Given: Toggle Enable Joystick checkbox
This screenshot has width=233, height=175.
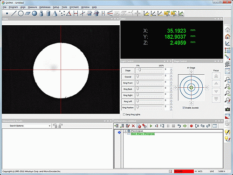Looking at the screenshot, I should (x=184, y=108).
